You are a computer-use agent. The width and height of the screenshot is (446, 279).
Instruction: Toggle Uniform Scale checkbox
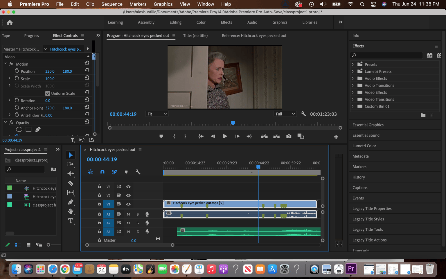(x=48, y=93)
